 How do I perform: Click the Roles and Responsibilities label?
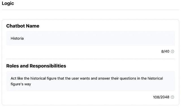tap(36, 66)
